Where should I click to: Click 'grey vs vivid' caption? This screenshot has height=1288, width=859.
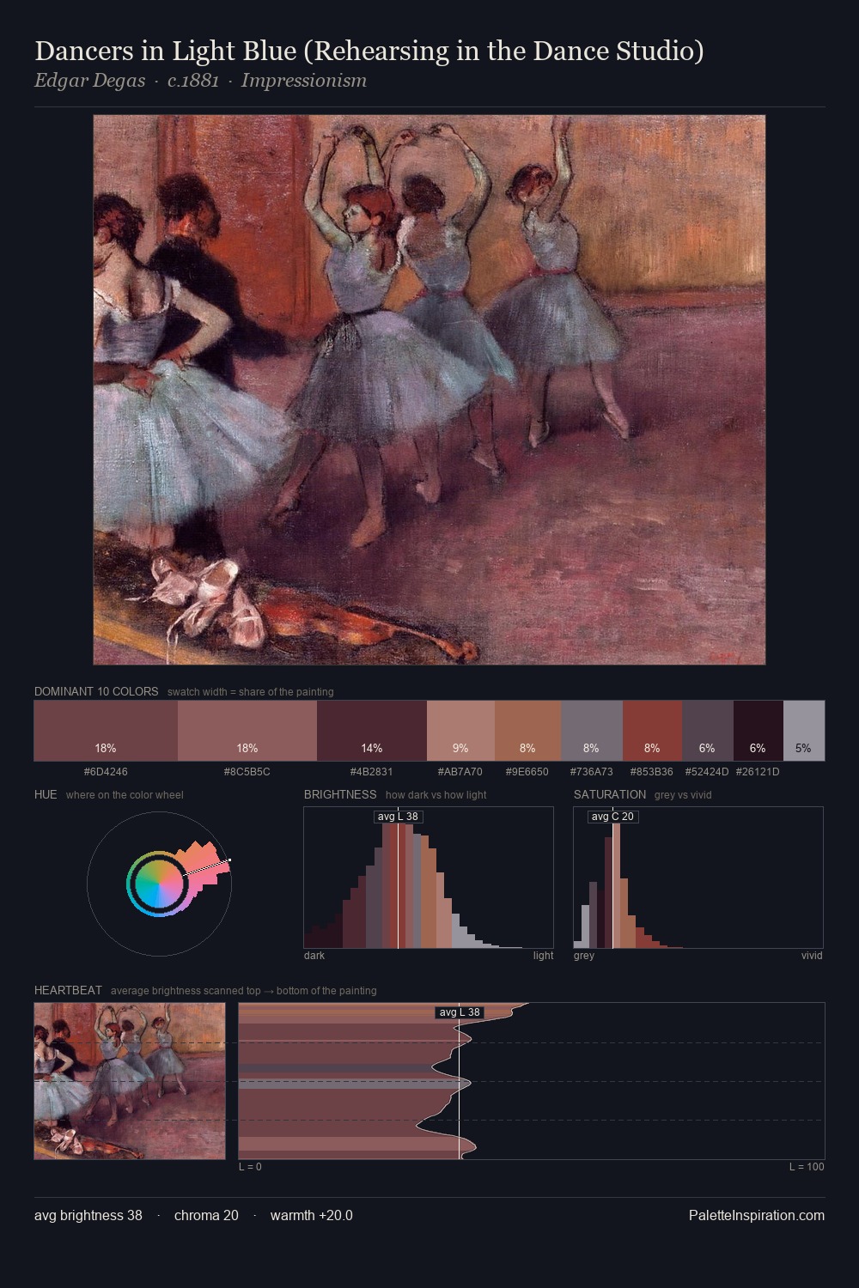683,795
